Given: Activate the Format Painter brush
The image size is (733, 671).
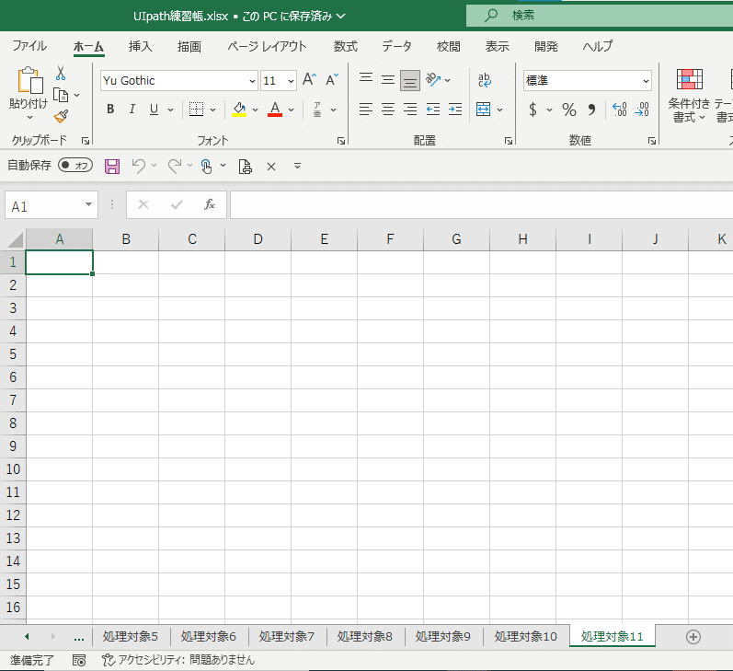Looking at the screenshot, I should tap(61, 116).
